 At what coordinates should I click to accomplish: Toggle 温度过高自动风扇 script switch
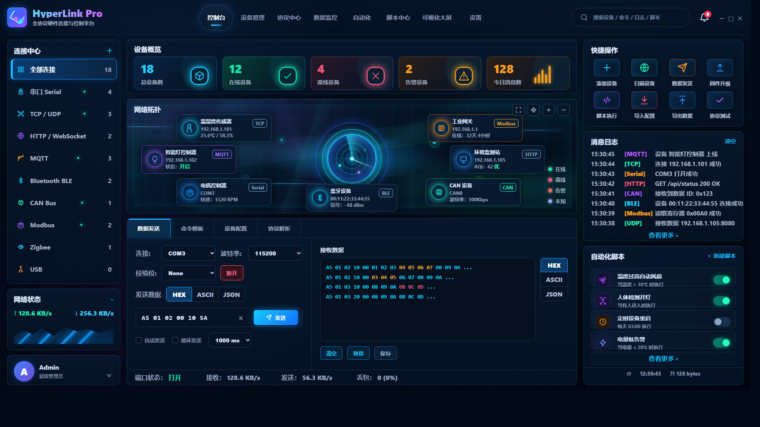[x=722, y=280]
